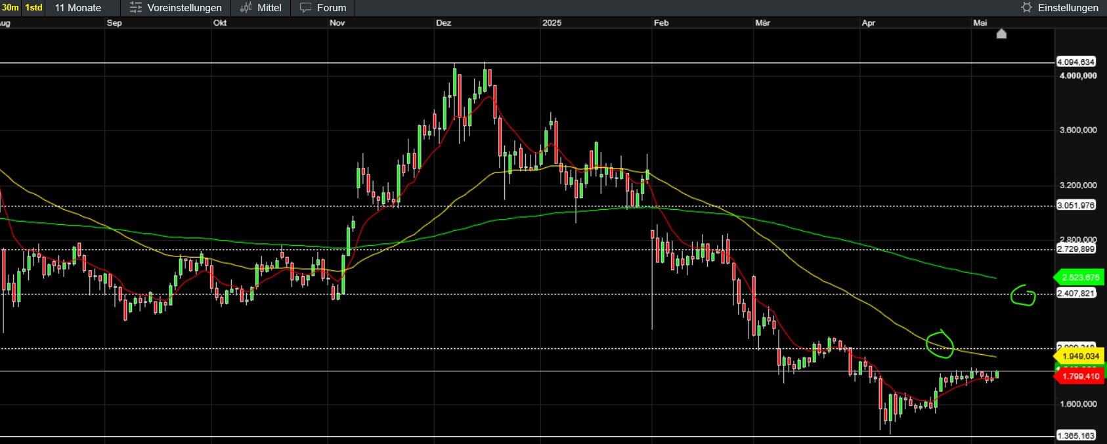The width and height of the screenshot is (1107, 444).
Task: Click the yellow 1.949,034 moving average tag
Action: [1079, 356]
